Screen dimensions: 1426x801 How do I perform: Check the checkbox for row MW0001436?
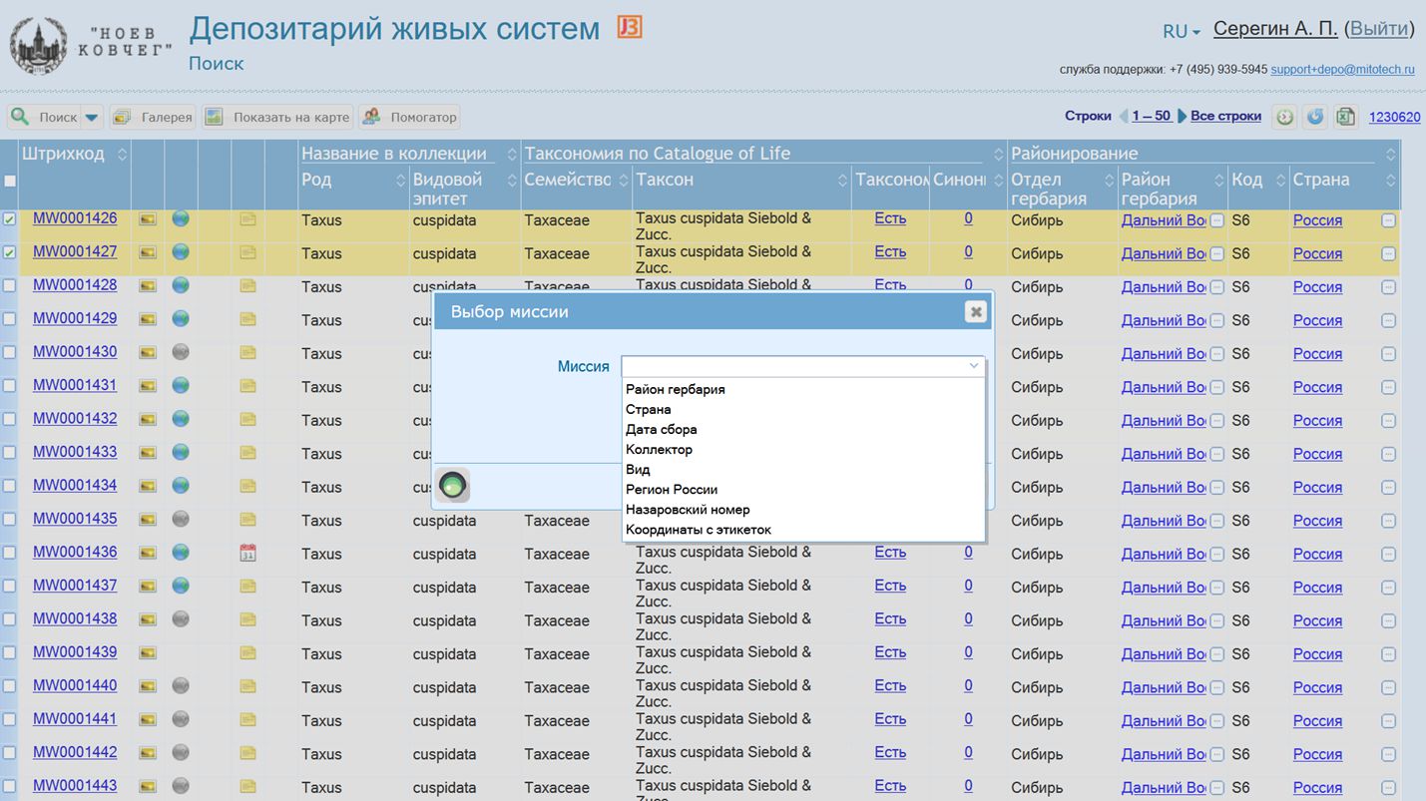[x=10, y=553]
